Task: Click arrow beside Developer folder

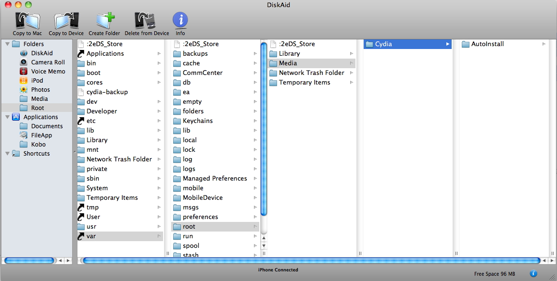Action: click(x=159, y=111)
